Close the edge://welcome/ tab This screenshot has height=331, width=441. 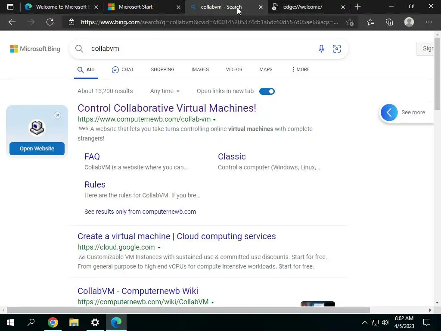pos(343,7)
